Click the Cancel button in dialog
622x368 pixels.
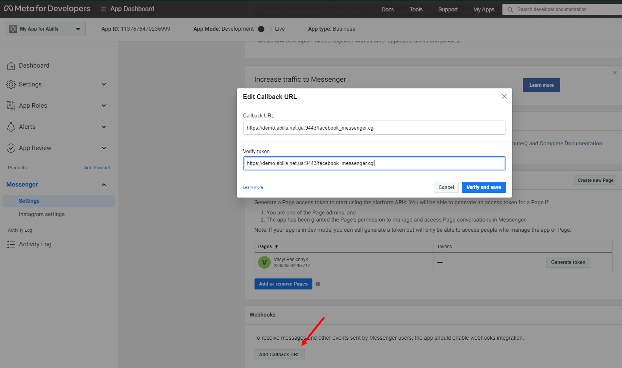pyautogui.click(x=446, y=187)
